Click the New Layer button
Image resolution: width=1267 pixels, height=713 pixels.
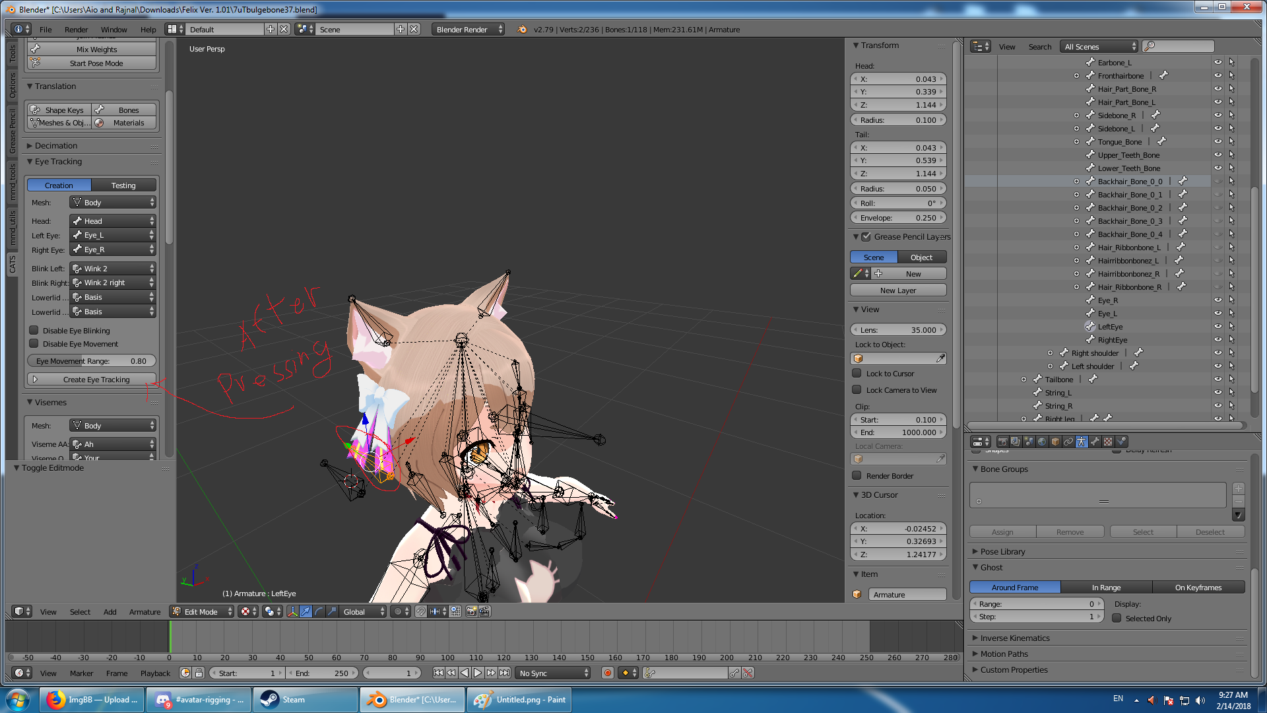[x=898, y=290]
